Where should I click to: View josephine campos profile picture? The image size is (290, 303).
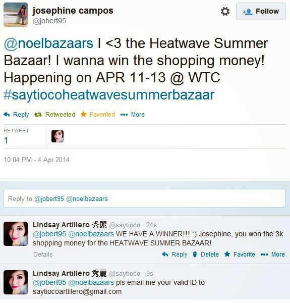click(16, 15)
